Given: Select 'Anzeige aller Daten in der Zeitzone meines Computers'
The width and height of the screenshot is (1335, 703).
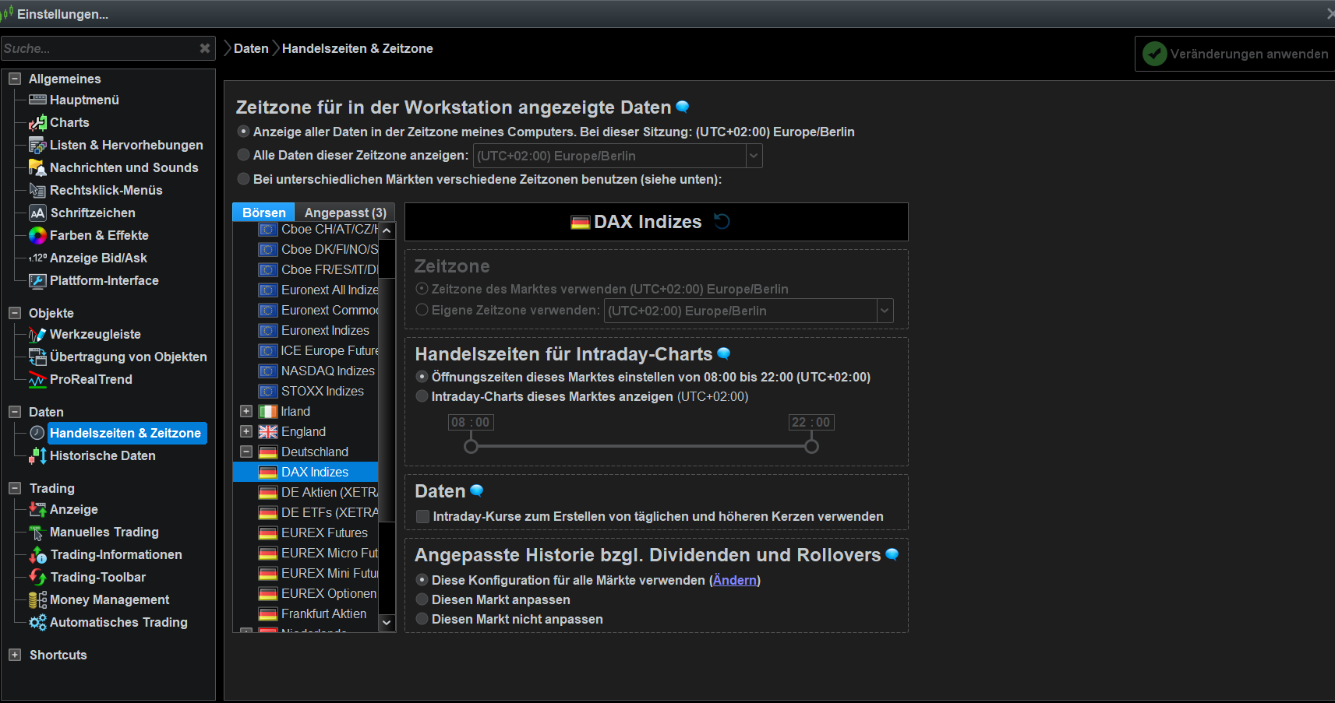Looking at the screenshot, I should click(x=244, y=132).
